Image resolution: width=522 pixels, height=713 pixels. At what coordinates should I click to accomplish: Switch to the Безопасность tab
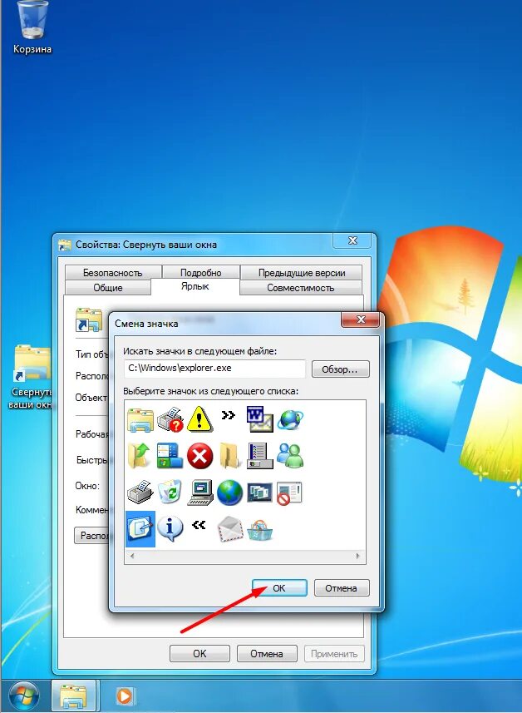[x=113, y=272]
